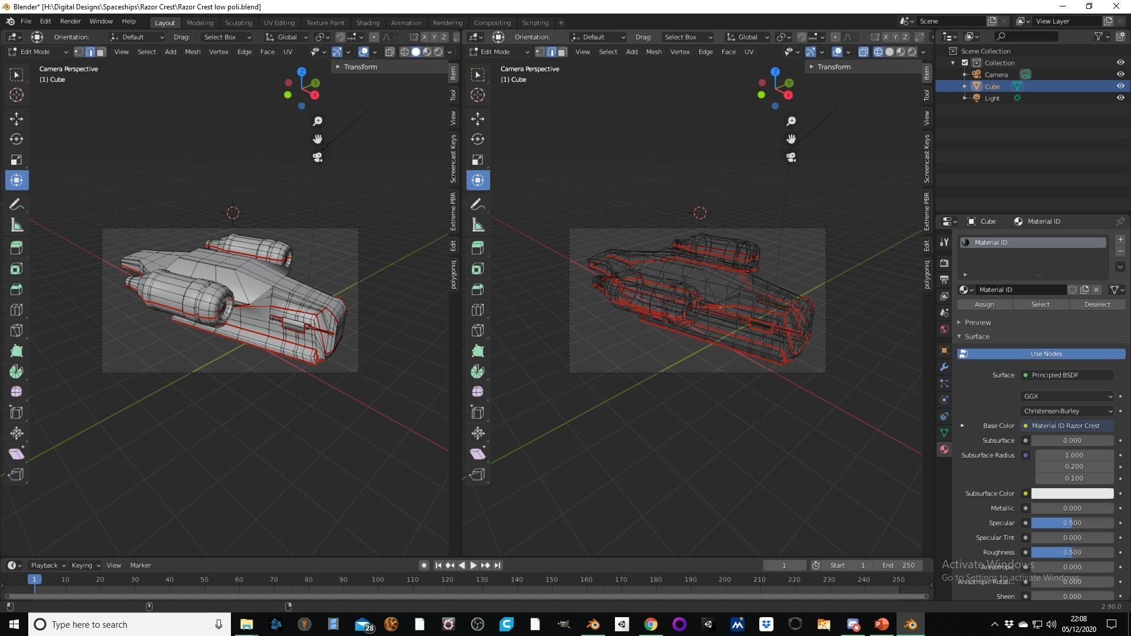Hide the Camera object in outliner
The image size is (1131, 636).
1120,74
